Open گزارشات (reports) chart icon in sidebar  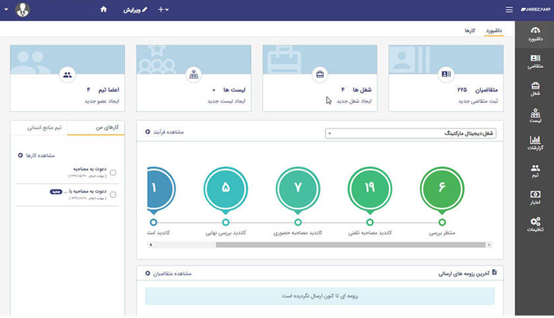pyautogui.click(x=534, y=143)
